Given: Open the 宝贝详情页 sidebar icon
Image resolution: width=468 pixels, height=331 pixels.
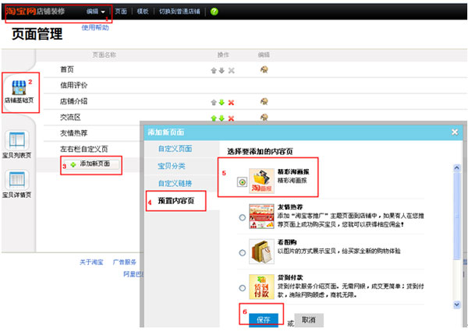Looking at the screenshot, I should tap(16, 180).
